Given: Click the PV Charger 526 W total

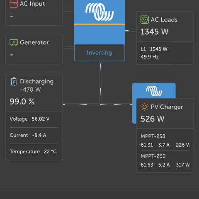Looking at the screenshot, I should click(153, 119).
